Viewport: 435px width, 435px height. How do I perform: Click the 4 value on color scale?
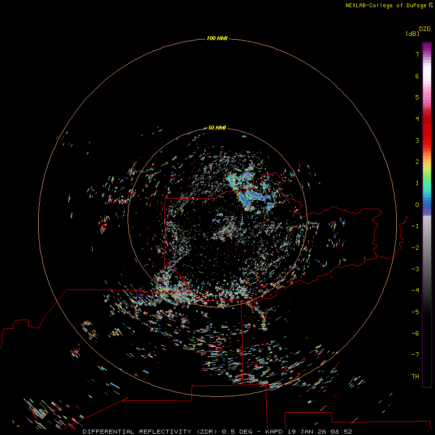pyautogui.click(x=417, y=119)
